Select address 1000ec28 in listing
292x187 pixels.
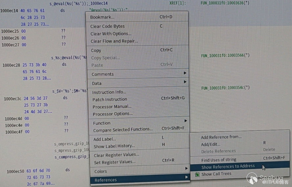(11, 65)
